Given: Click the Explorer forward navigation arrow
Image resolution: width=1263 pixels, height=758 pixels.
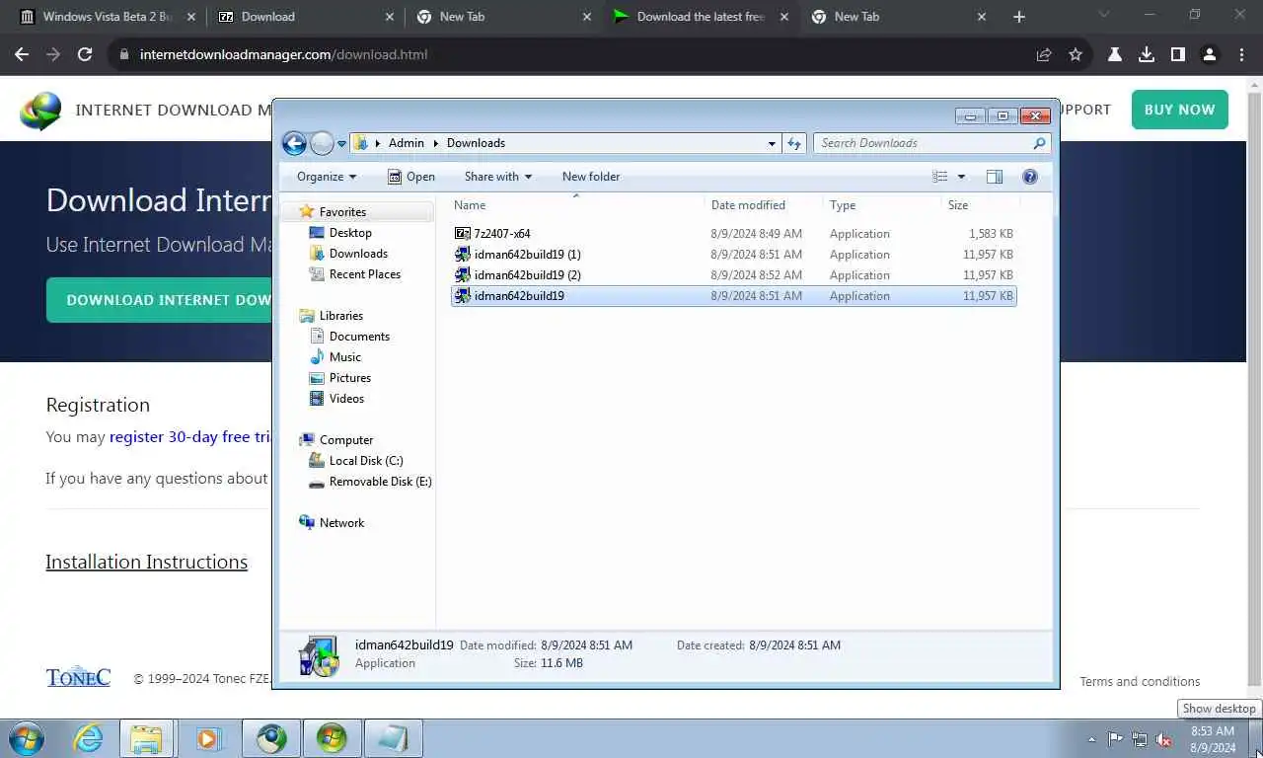Looking at the screenshot, I should (x=323, y=143).
